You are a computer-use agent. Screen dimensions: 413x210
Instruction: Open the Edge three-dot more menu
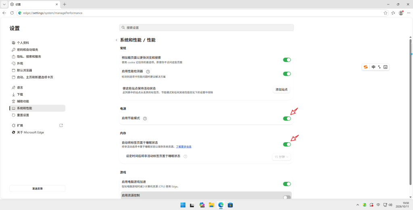coord(409,12)
